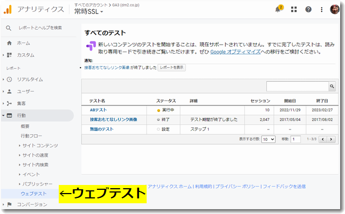The width and height of the screenshot is (345, 214).
Task: Open 利用規約 footer link
Action: point(204,187)
